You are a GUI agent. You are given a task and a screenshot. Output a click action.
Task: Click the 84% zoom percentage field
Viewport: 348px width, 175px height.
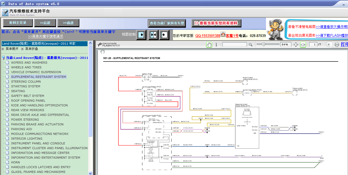click(x=286, y=45)
